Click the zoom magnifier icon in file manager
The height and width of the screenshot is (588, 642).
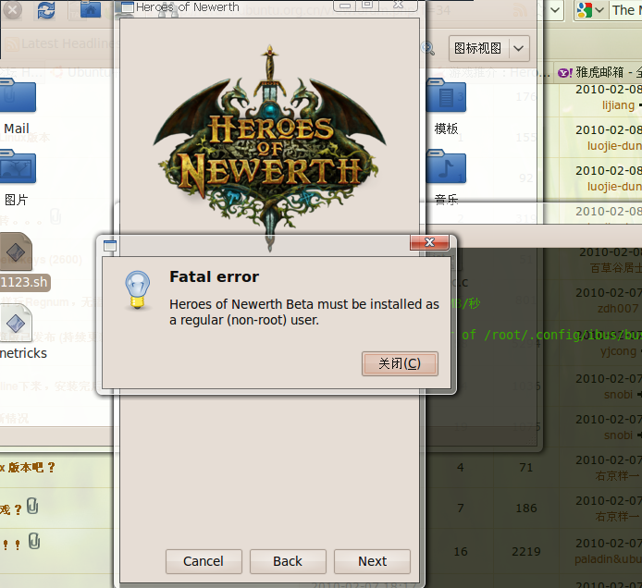pyautogui.click(x=428, y=48)
